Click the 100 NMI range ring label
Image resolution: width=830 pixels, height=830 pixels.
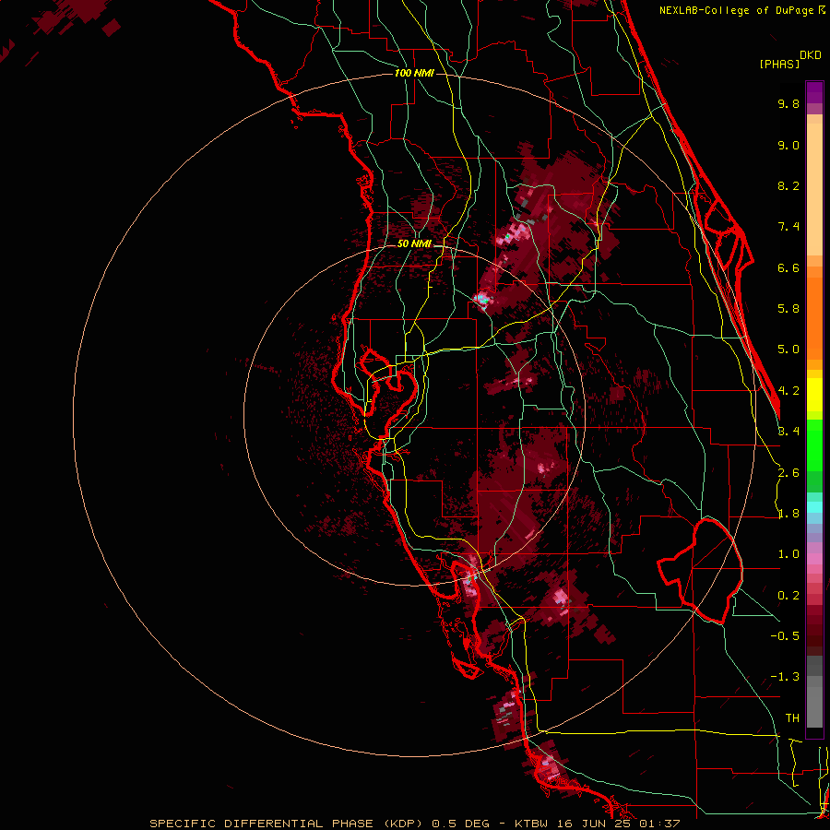pyautogui.click(x=414, y=73)
